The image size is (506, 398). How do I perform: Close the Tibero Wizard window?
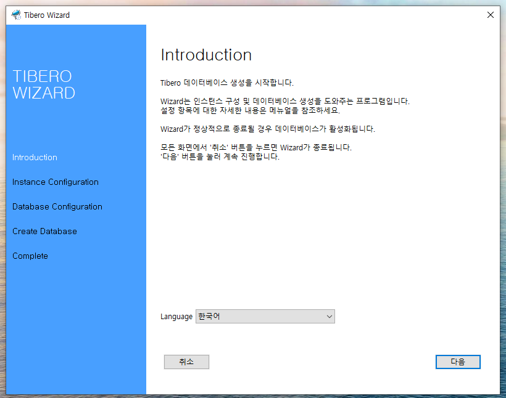click(x=490, y=15)
